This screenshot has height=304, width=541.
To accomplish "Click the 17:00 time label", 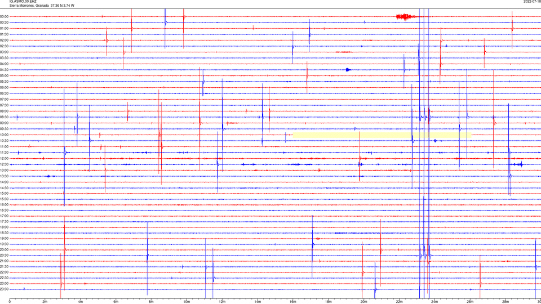I will click(x=5, y=216).
